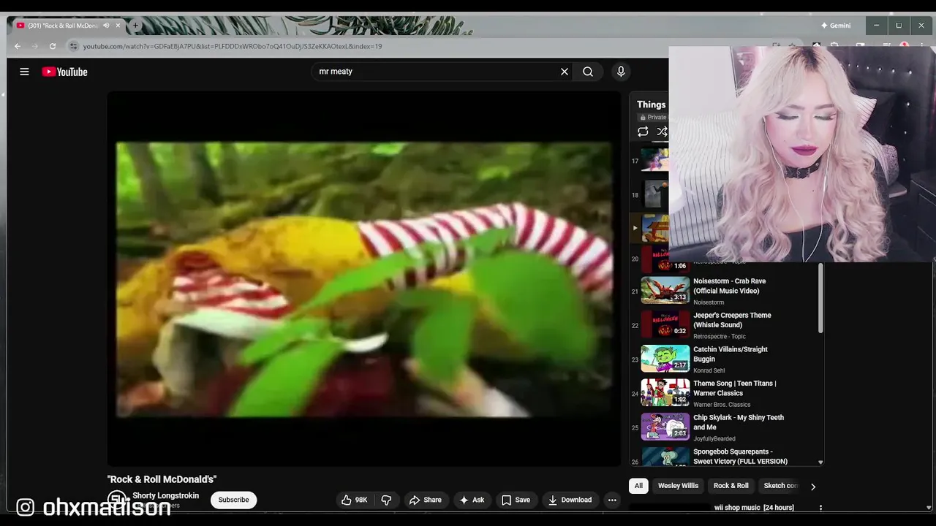Image resolution: width=936 pixels, height=526 pixels.
Task: Dislike the video with the thumbs-down icon
Action: [386, 500]
